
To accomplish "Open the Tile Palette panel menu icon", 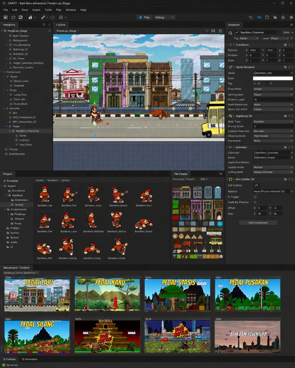I will point(221,174).
